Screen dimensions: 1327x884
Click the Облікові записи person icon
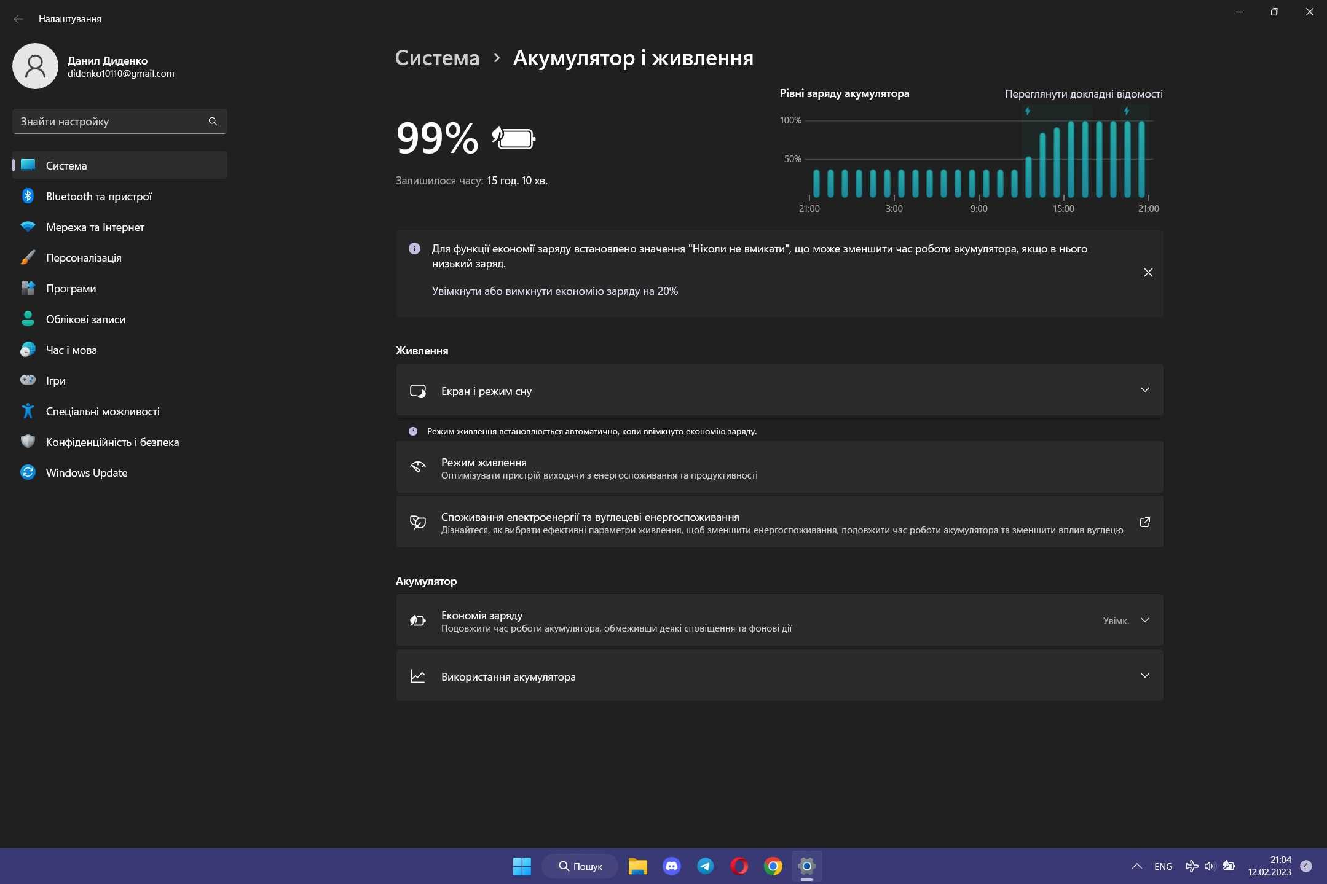(28, 319)
